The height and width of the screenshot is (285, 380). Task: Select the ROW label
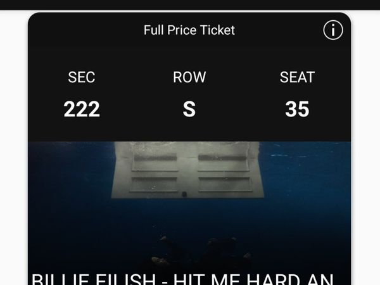coord(189,77)
